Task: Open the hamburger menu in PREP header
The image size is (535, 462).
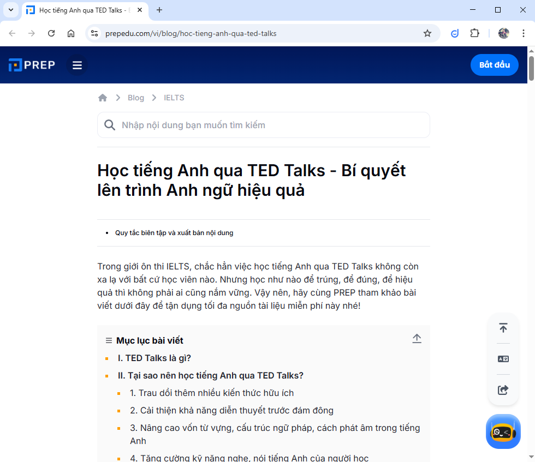Action: (77, 65)
